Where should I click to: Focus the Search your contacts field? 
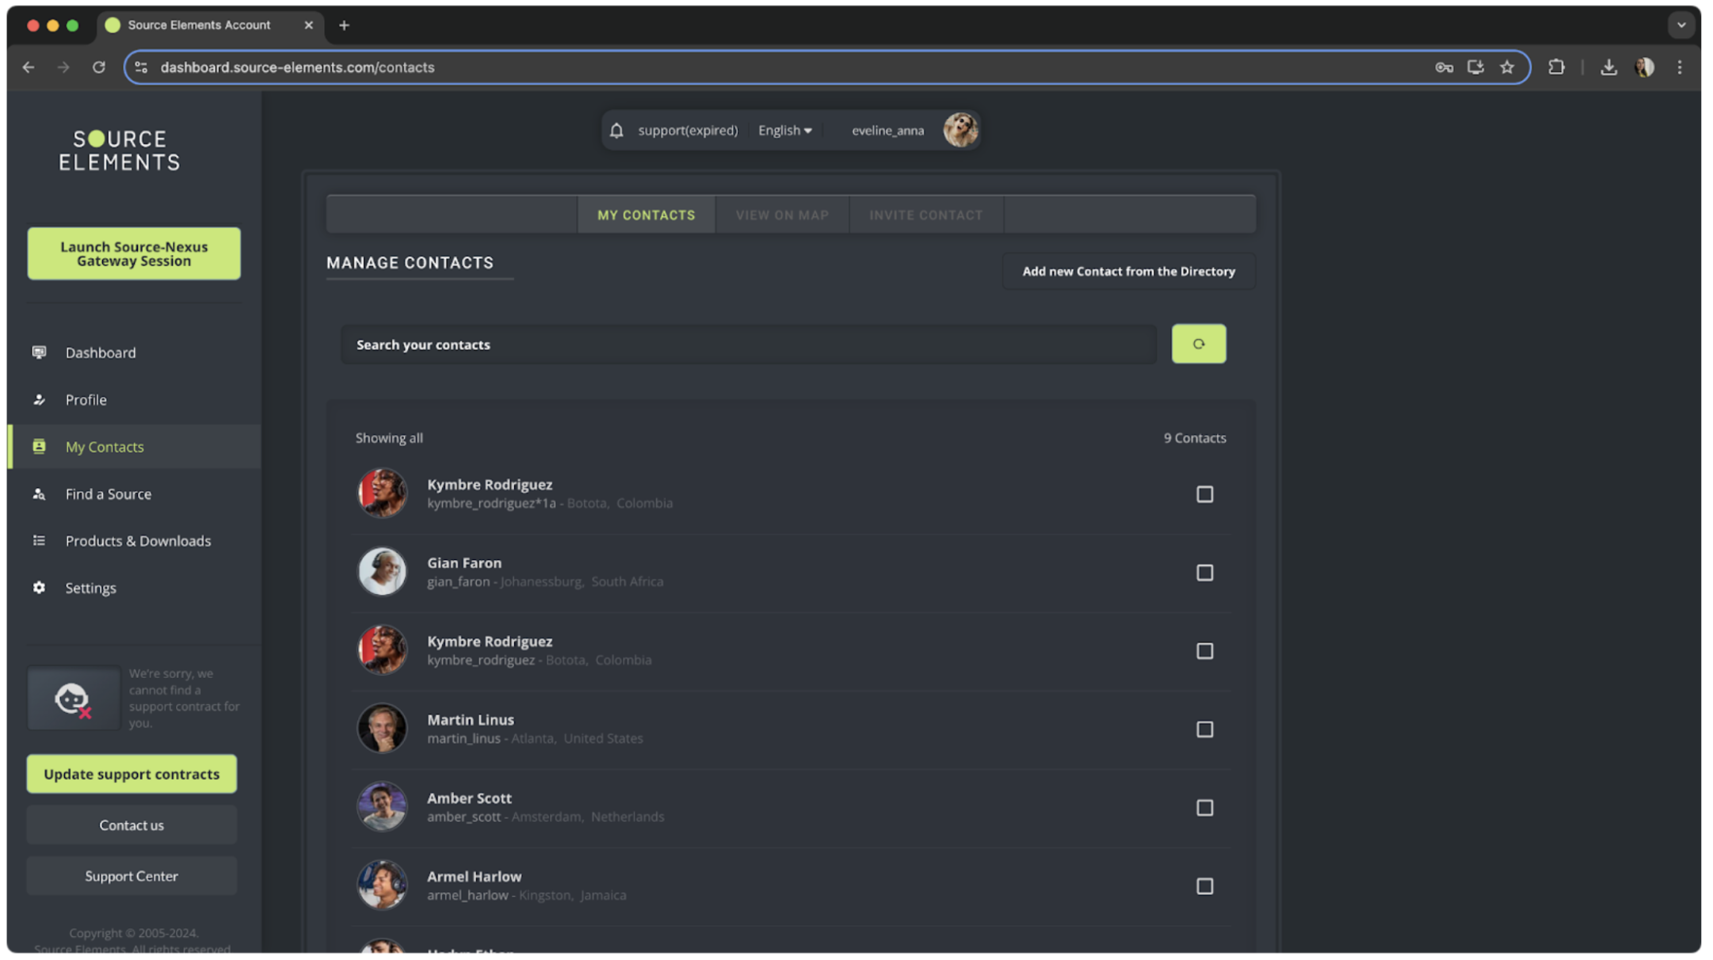[748, 345]
